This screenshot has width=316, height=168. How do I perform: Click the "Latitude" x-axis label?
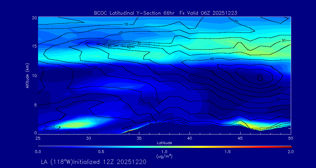pyautogui.click(x=164, y=143)
